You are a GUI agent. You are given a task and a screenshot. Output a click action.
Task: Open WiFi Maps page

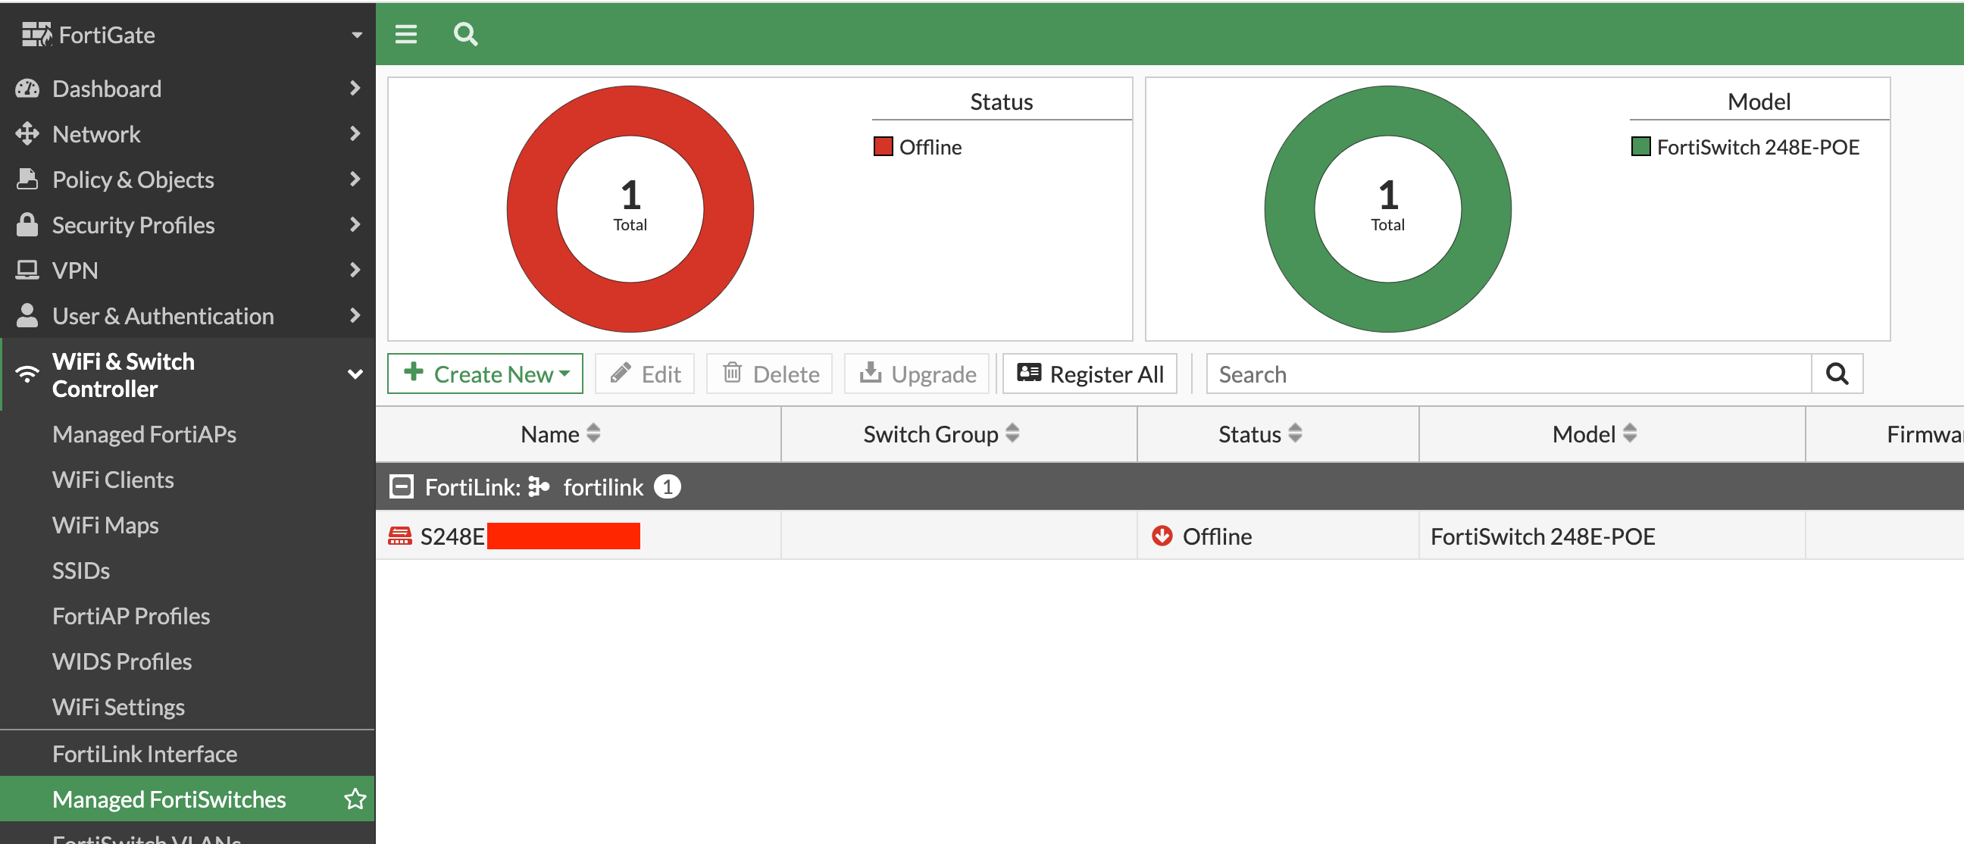(105, 524)
